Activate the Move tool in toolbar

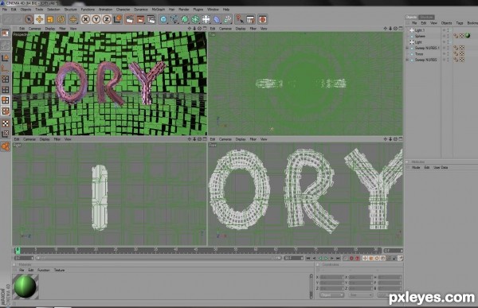39,19
